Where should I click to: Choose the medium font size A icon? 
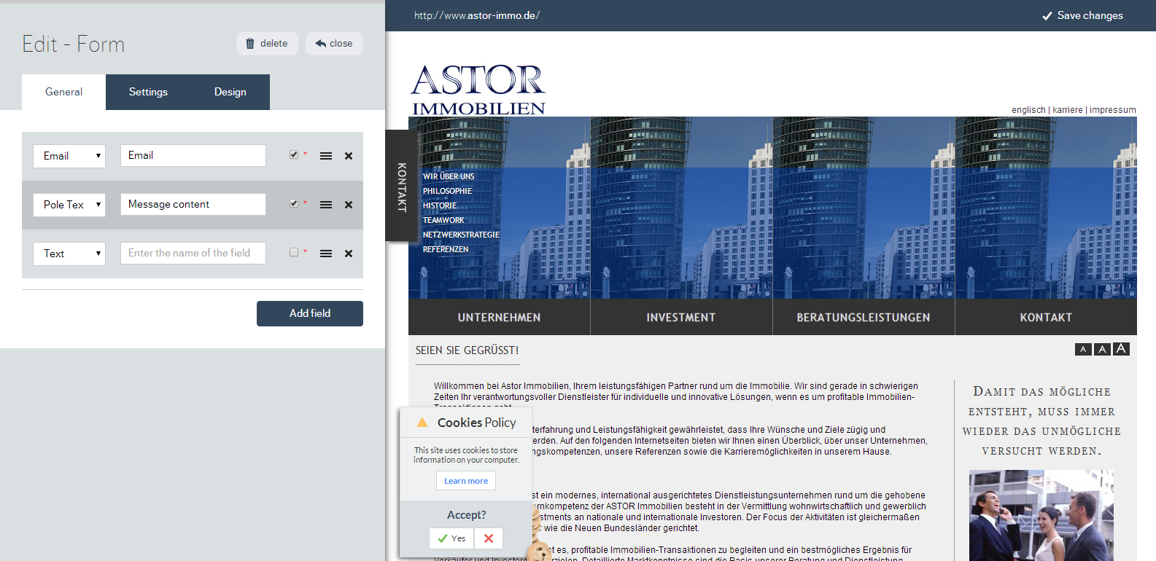pos(1102,350)
